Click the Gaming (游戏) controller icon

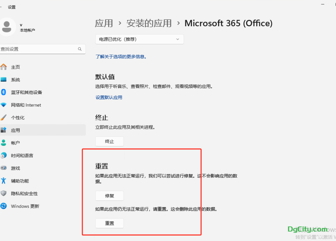(4, 168)
